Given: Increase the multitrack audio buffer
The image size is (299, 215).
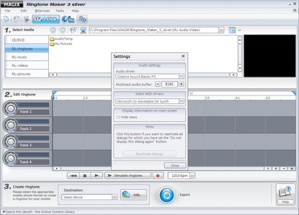Looking at the screenshot, I should (x=181, y=84).
